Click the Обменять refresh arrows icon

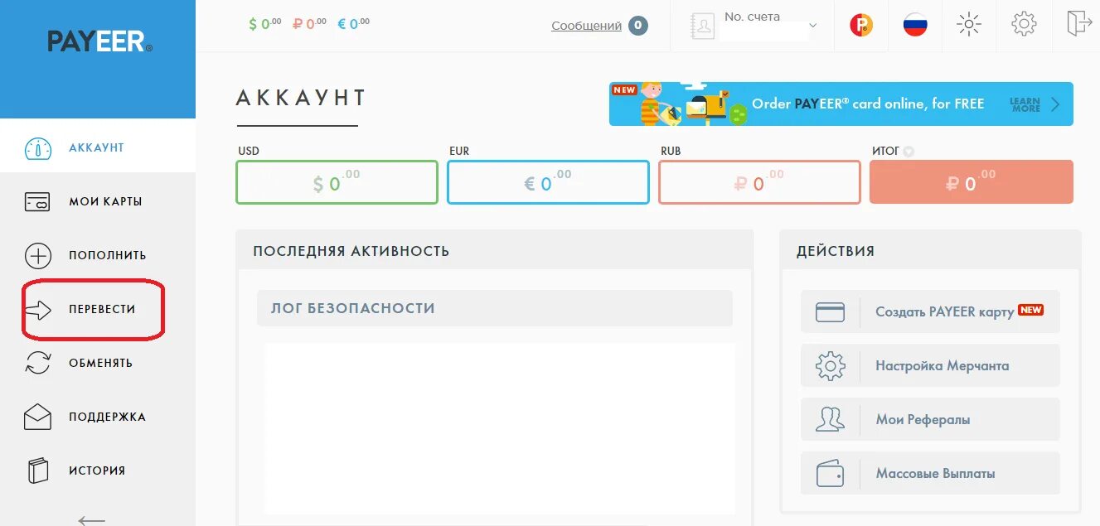38,364
